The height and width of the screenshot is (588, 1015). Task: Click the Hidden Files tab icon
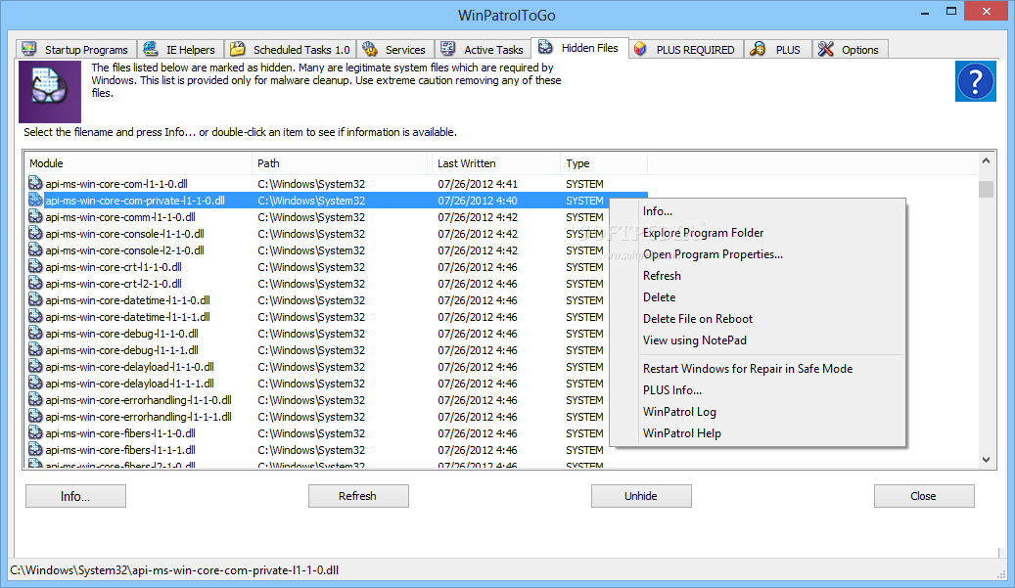(x=546, y=47)
